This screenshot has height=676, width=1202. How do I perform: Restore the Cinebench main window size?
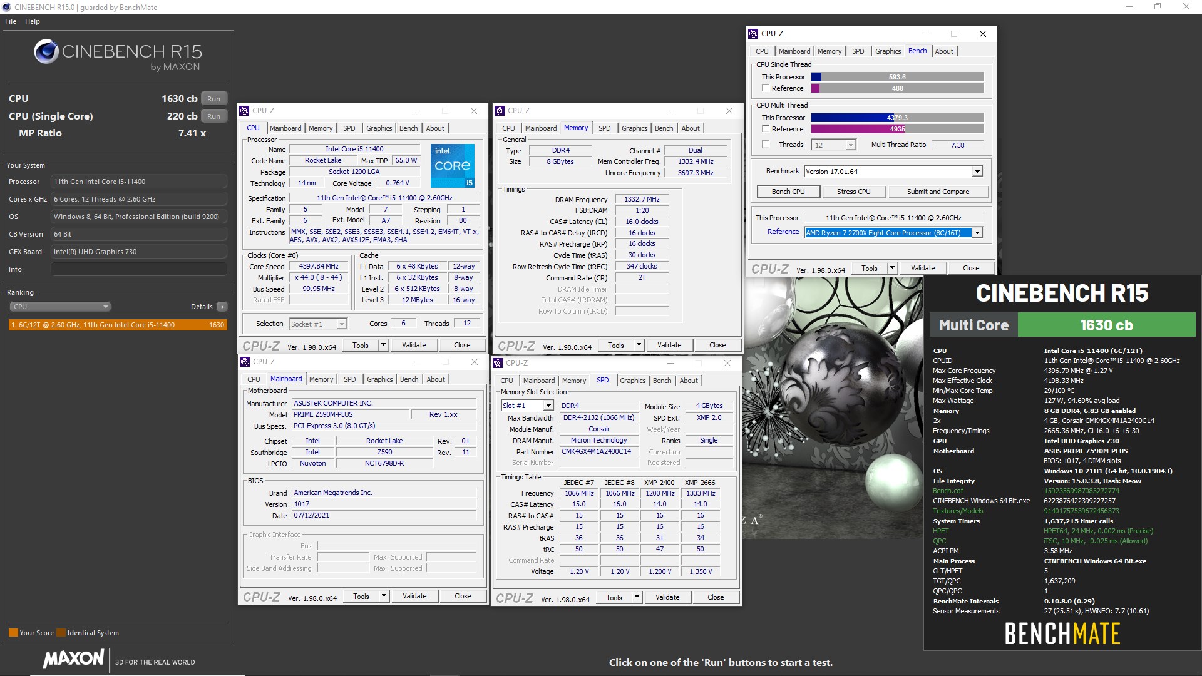pos(1158,7)
